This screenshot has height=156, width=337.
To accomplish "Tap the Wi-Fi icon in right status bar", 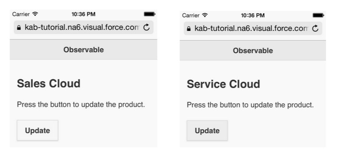I will click(x=205, y=15).
